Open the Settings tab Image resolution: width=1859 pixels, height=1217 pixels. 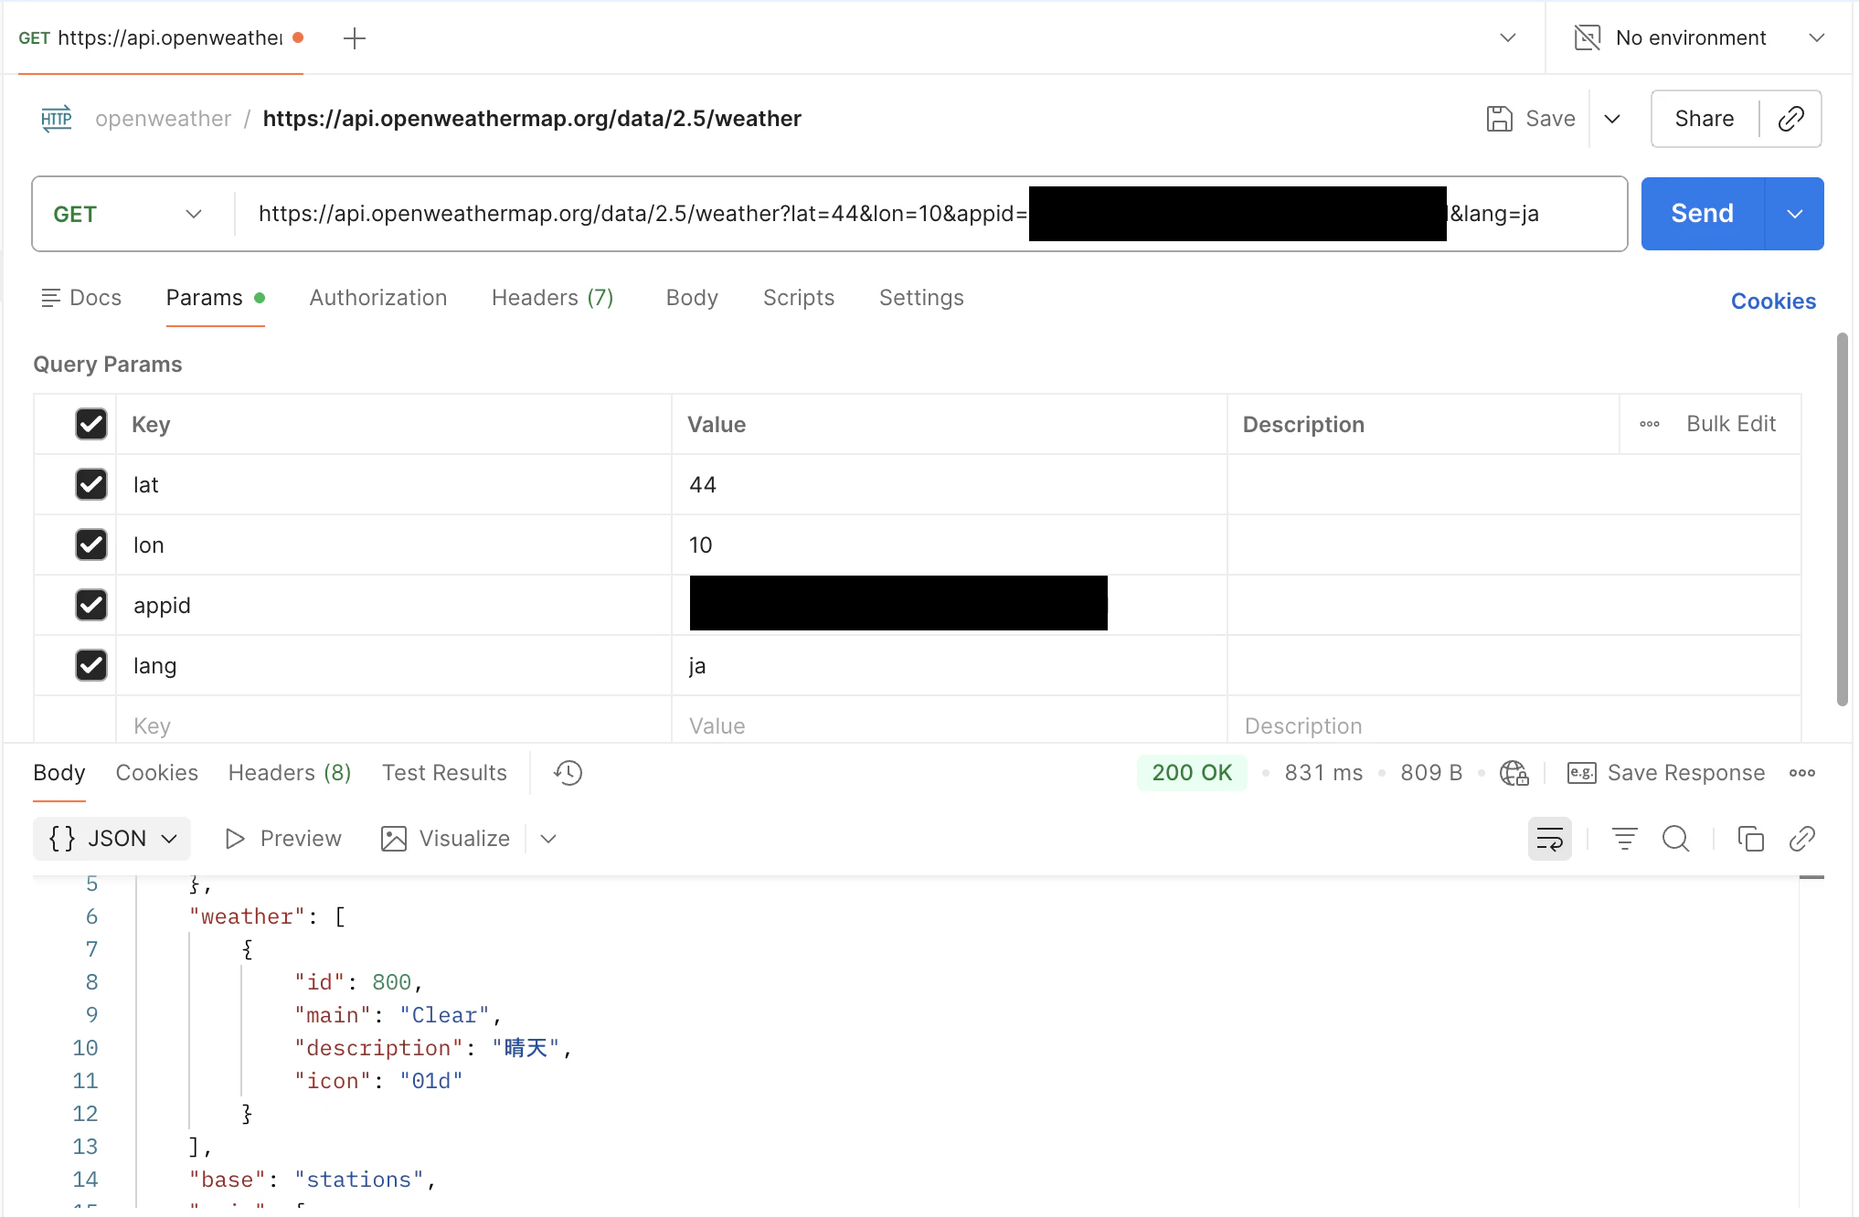(921, 298)
